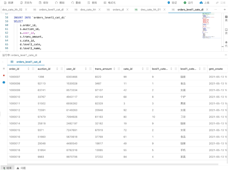Stop execution with the red square icon
Screen dimensions: 228x171
4,76
